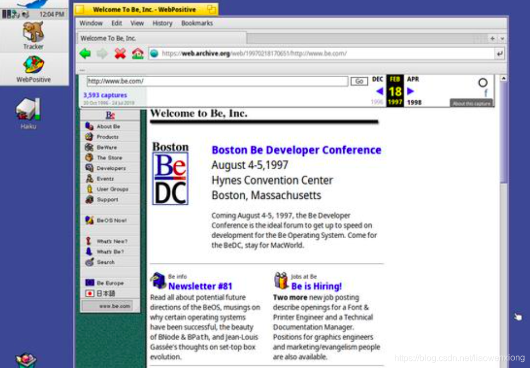The image size is (530, 368).
Task: Click the WebPositive window title tab
Action: 145,9
